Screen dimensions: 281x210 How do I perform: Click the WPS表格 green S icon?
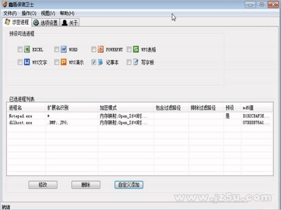[136, 49]
